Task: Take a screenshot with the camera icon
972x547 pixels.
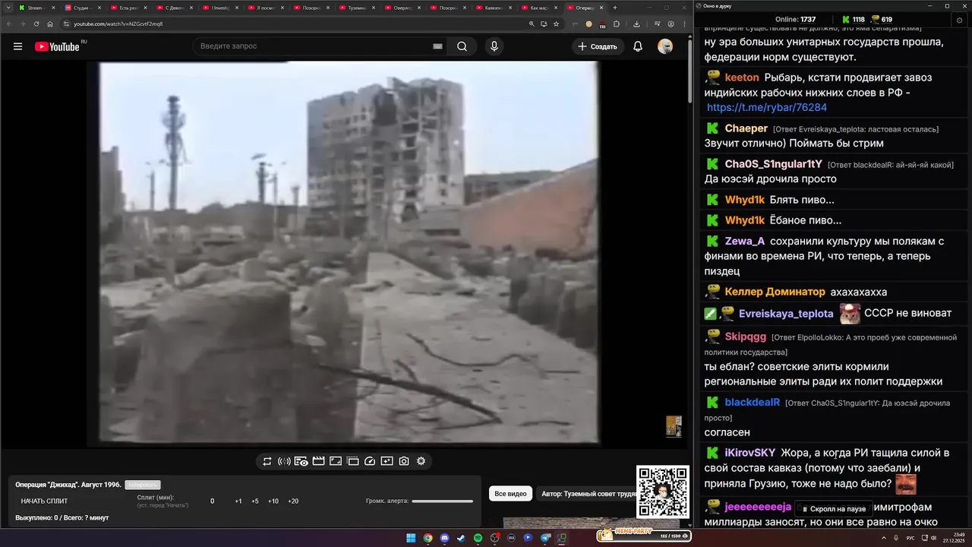Action: 404,461
